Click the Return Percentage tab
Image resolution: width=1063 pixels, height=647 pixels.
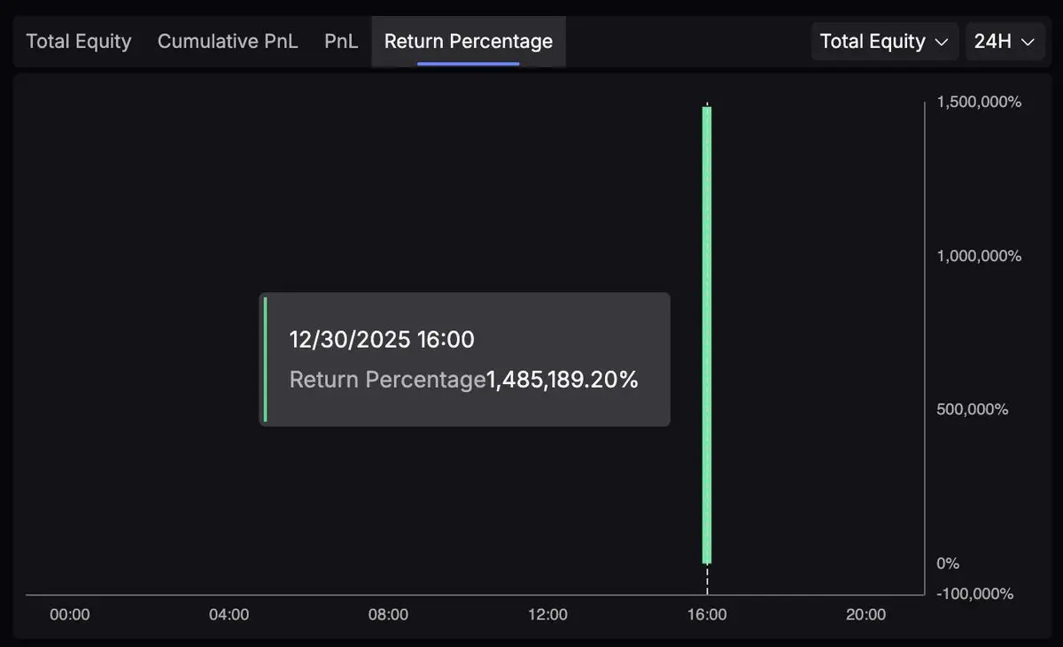pyautogui.click(x=469, y=42)
